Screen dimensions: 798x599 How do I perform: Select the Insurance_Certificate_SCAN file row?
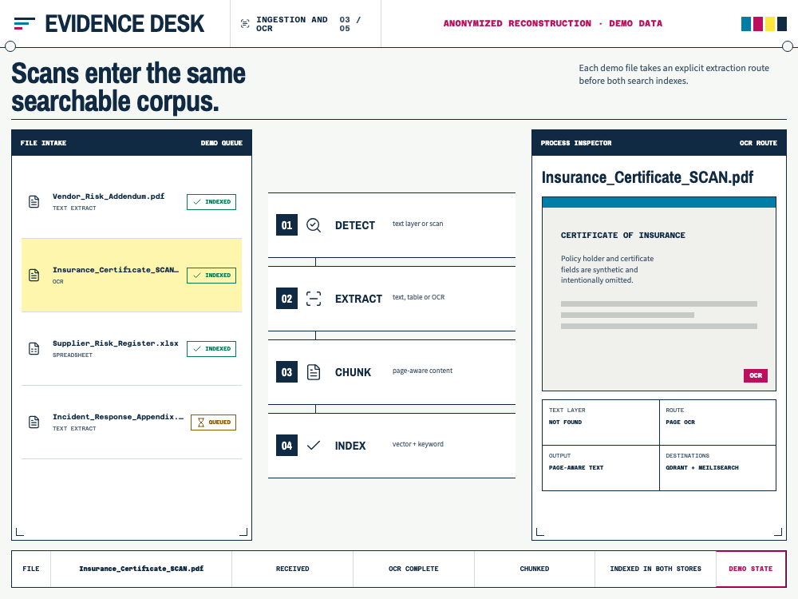click(x=132, y=275)
